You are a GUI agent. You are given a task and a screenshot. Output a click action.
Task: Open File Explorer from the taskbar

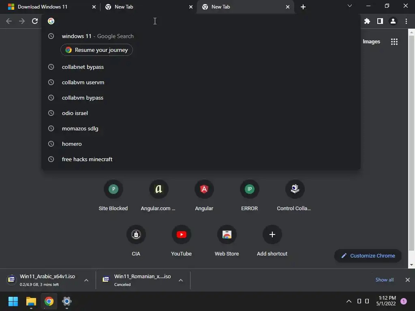(x=31, y=301)
